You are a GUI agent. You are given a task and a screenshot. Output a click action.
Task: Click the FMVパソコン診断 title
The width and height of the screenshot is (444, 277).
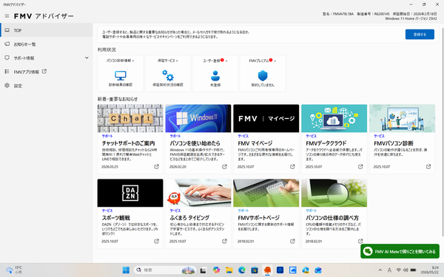394,143
